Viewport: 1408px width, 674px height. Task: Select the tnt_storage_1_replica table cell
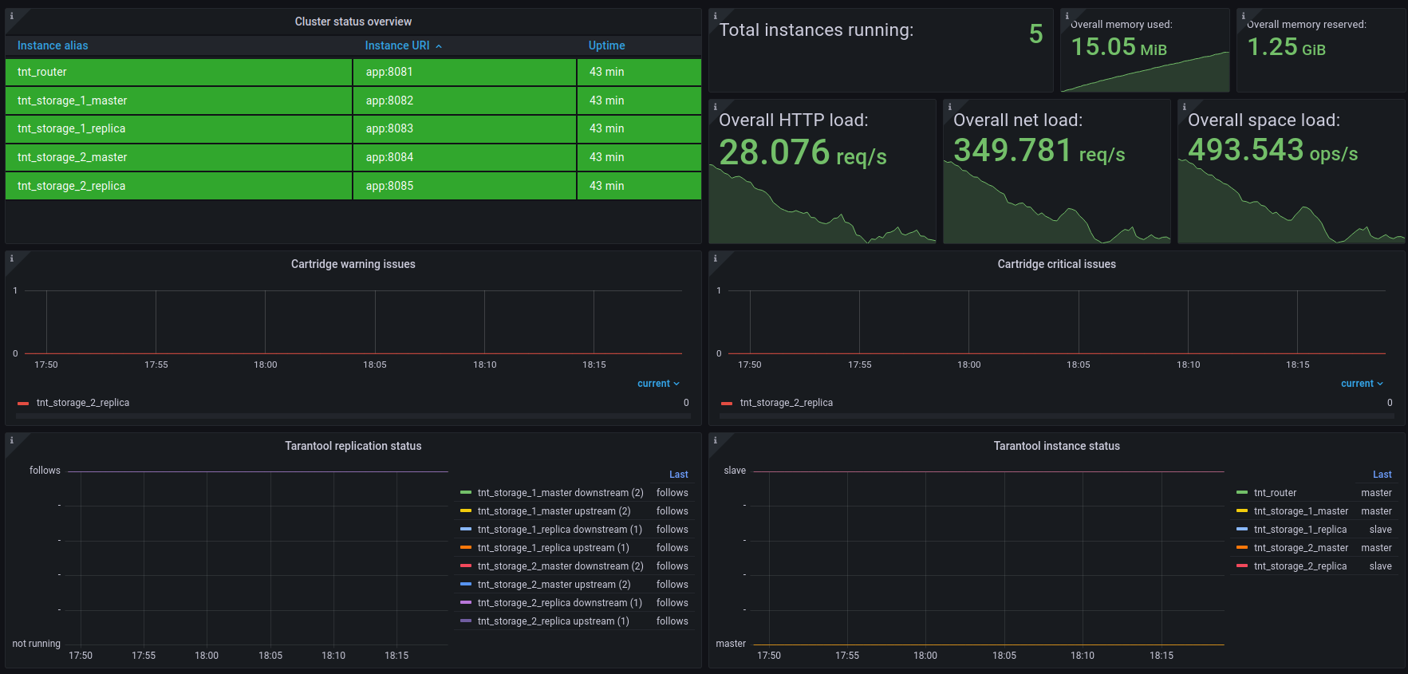point(179,128)
